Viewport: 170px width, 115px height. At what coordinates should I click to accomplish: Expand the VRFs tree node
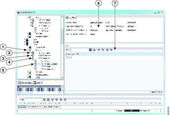[28, 77]
